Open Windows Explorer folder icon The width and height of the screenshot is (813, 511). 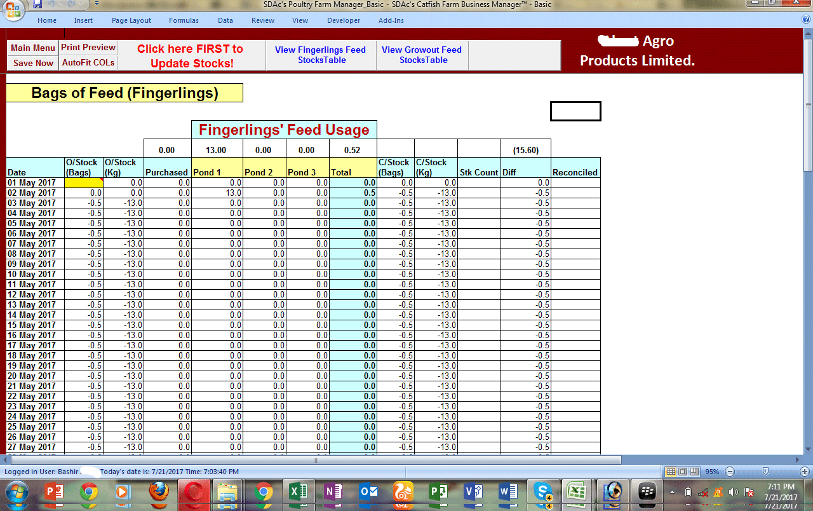tap(228, 493)
